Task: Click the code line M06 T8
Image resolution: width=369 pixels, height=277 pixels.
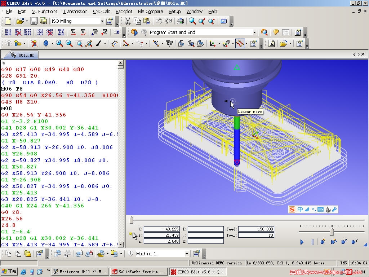Action: (12, 89)
